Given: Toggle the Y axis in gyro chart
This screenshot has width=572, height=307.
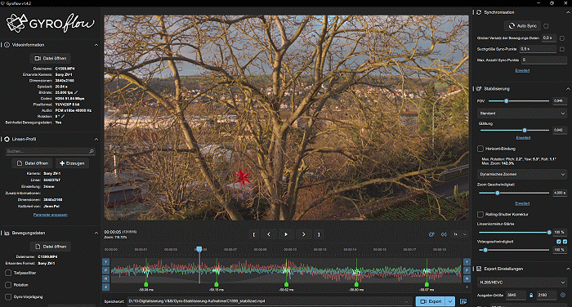Looking at the screenshot, I should tap(105, 262).
